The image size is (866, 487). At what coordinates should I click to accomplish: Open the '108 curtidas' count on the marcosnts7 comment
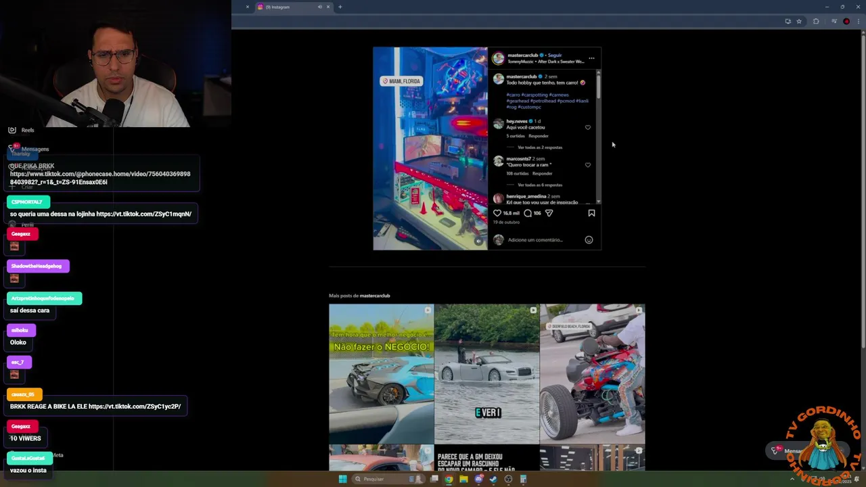tap(518, 173)
